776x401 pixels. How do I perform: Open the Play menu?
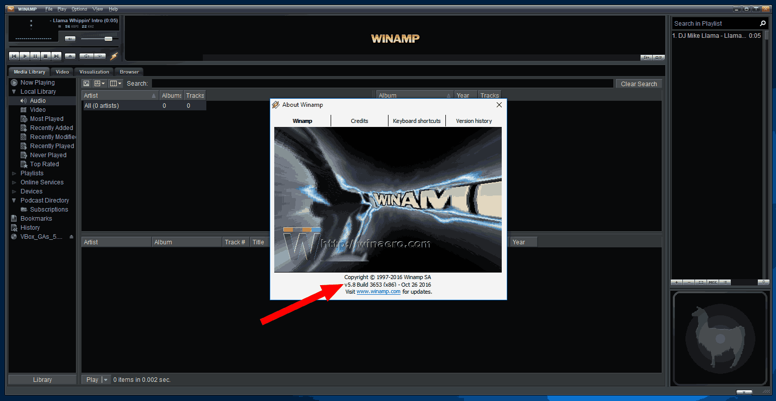[x=62, y=9]
